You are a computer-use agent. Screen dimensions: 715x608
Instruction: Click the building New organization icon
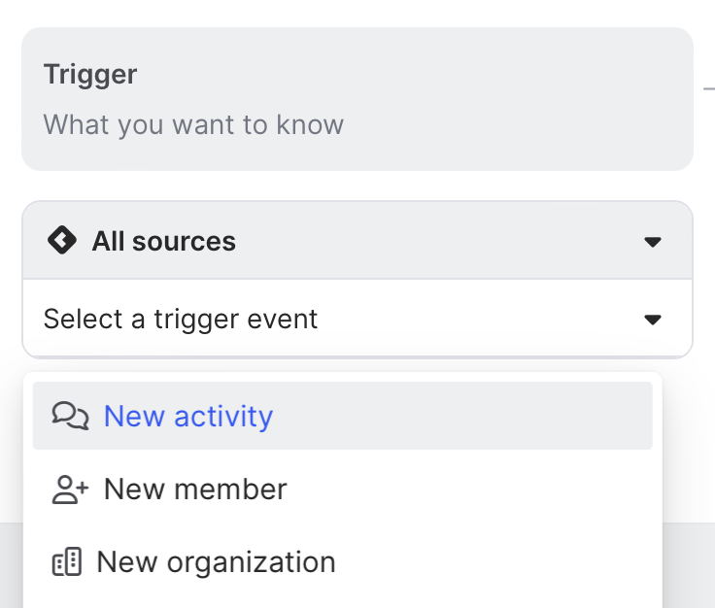tap(67, 562)
